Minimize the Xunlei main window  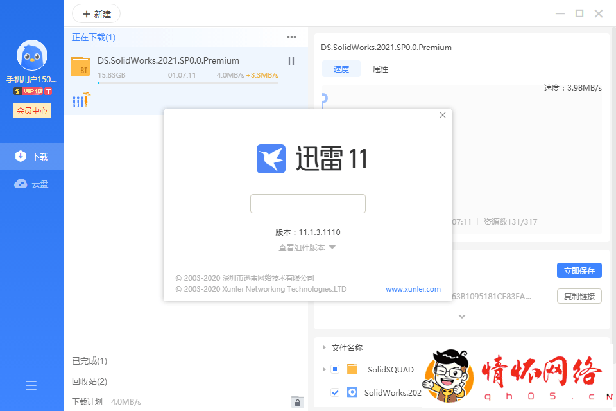(560, 13)
